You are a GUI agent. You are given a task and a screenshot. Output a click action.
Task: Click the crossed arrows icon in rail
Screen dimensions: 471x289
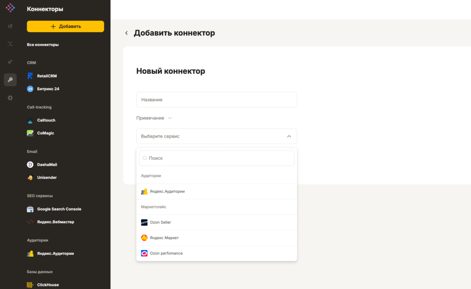point(10,44)
